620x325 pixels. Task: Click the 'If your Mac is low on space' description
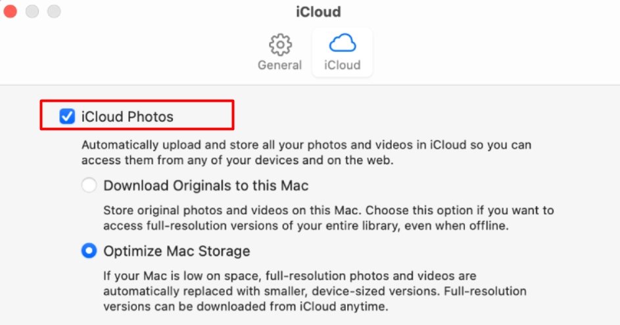315,291
